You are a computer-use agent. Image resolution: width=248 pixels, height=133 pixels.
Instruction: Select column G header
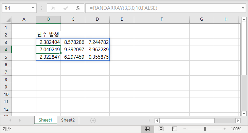tap(201, 20)
